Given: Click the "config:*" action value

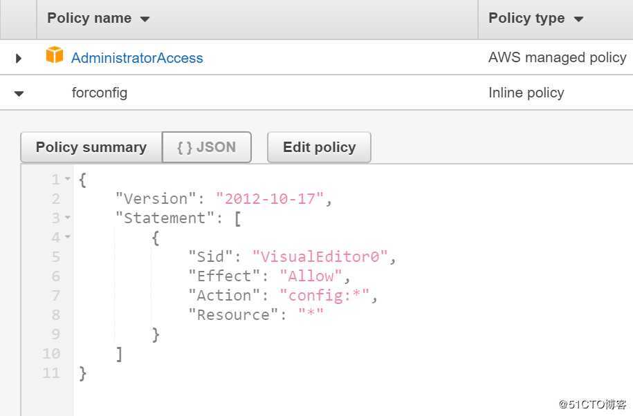Looking at the screenshot, I should [324, 296].
